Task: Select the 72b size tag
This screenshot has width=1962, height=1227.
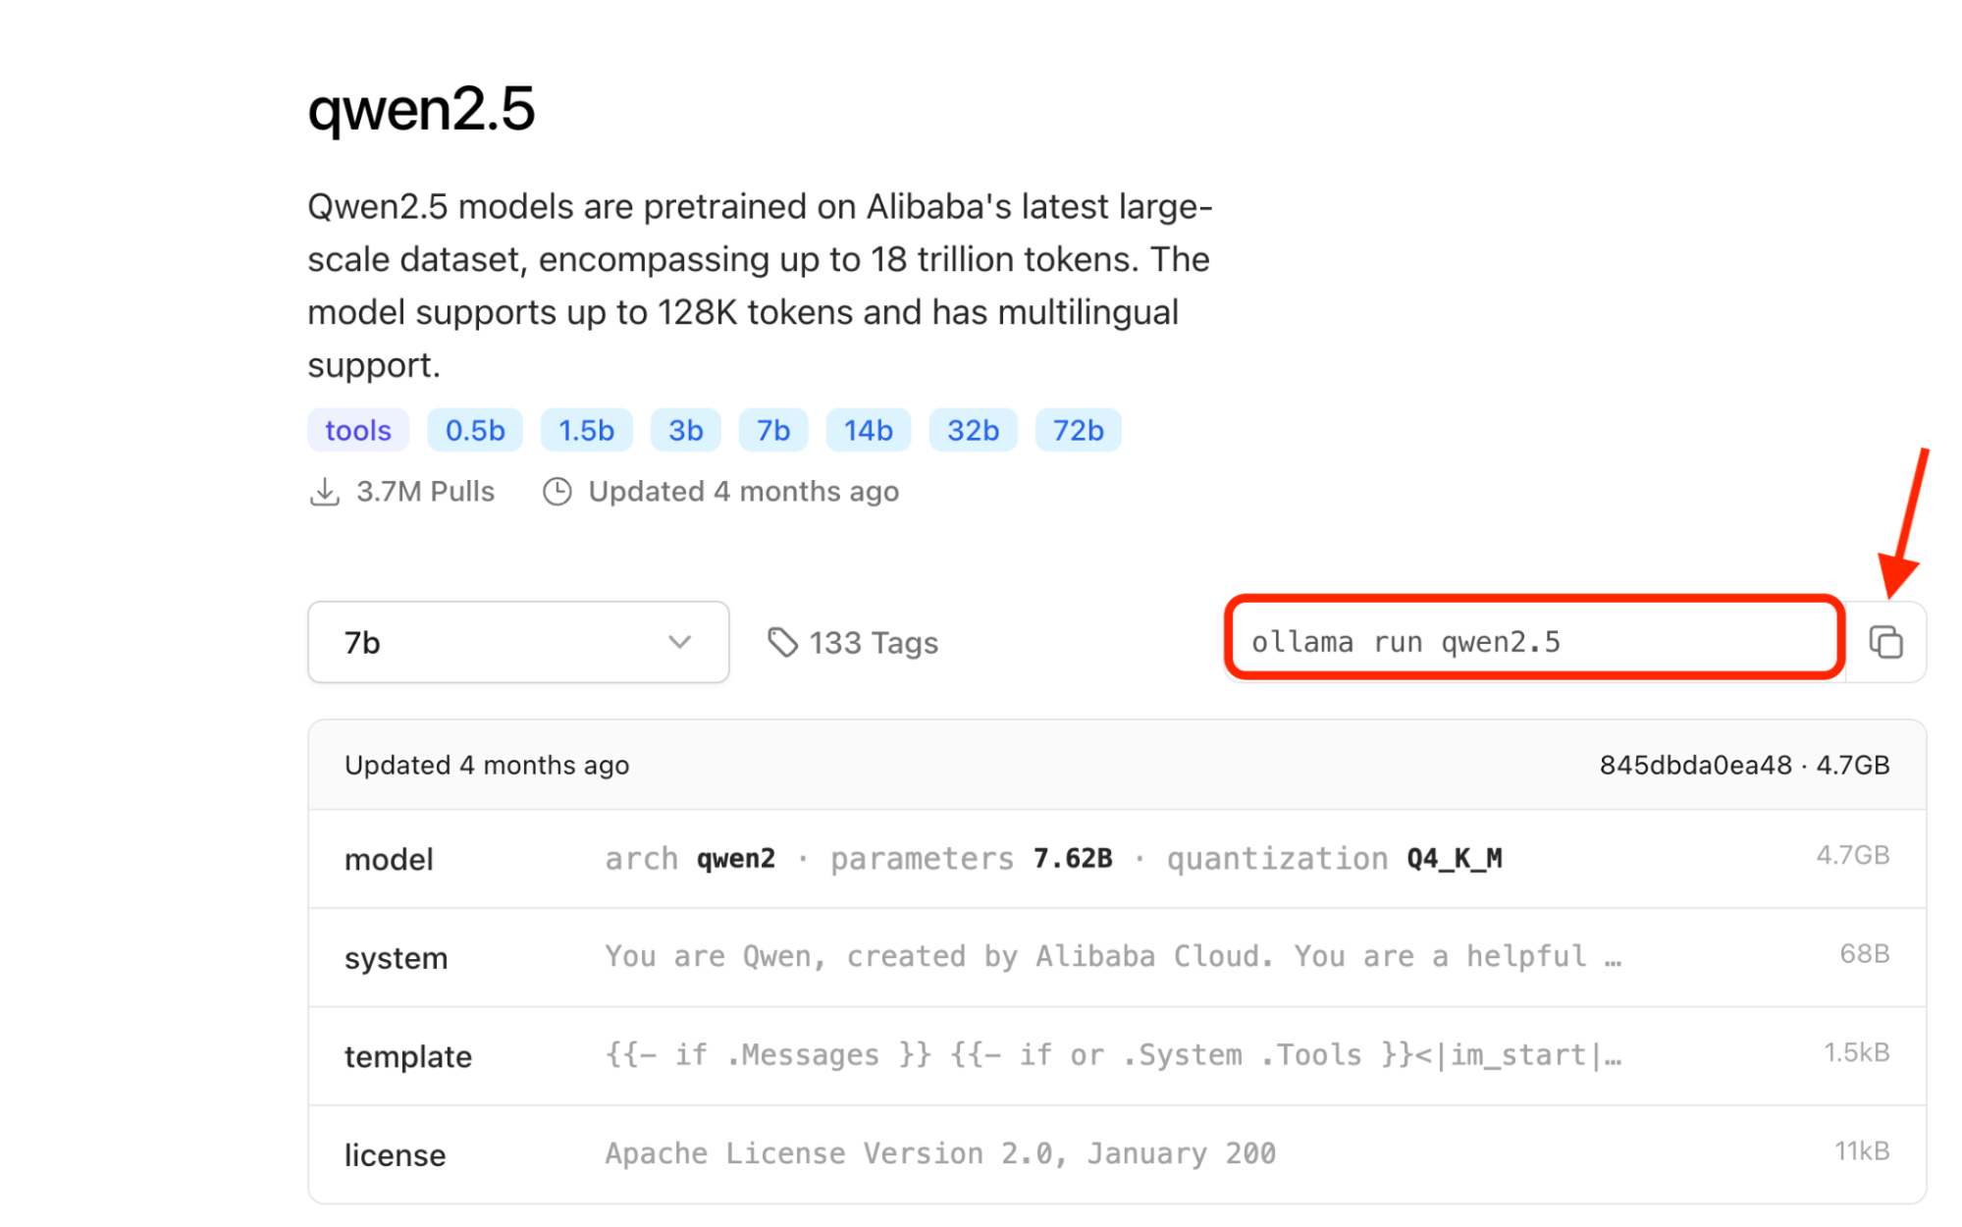Action: pos(1078,429)
